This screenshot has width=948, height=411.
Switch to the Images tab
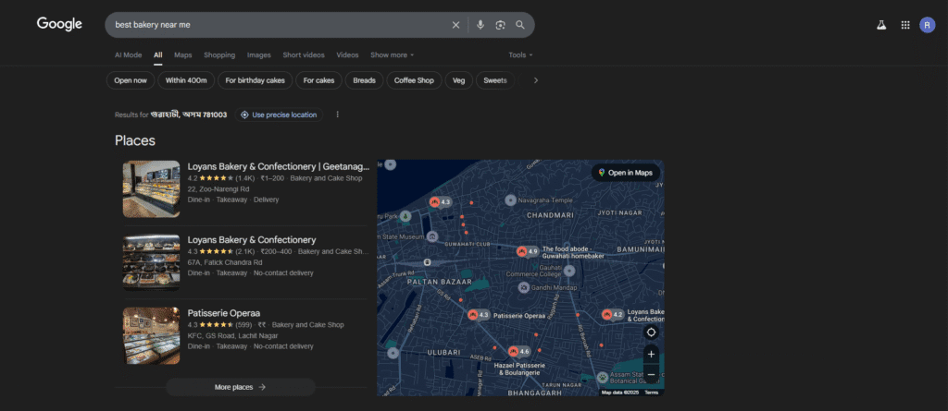pyautogui.click(x=259, y=55)
